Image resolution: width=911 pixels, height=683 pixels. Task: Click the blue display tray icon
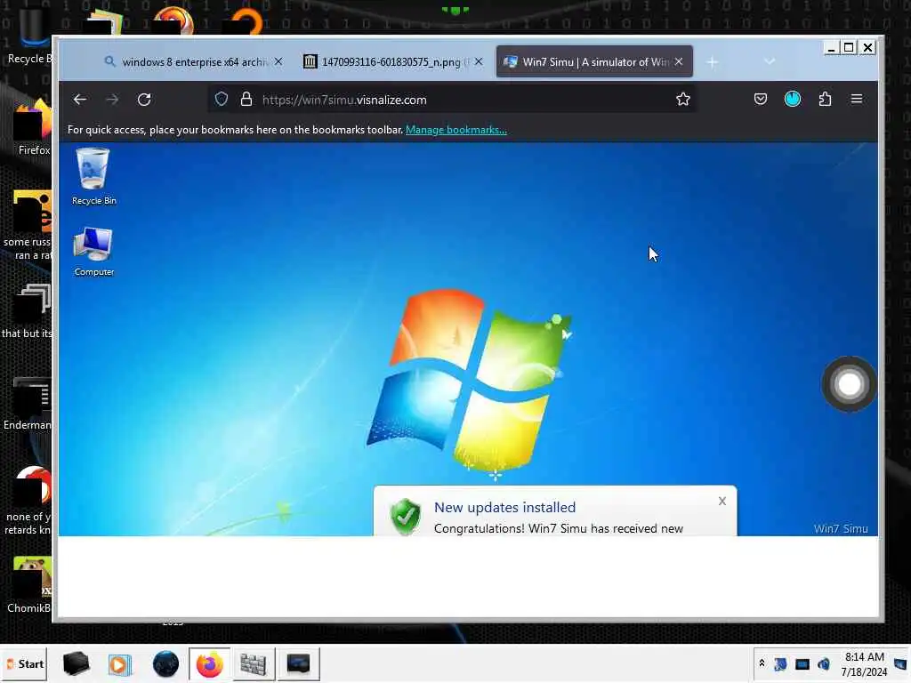tap(802, 663)
